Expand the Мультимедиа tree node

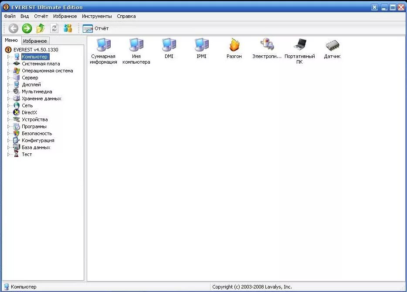pyautogui.click(x=8, y=92)
